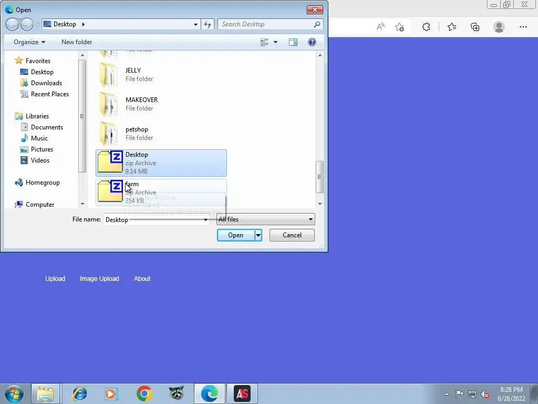Select Videos library
The width and height of the screenshot is (538, 404).
(x=35, y=160)
